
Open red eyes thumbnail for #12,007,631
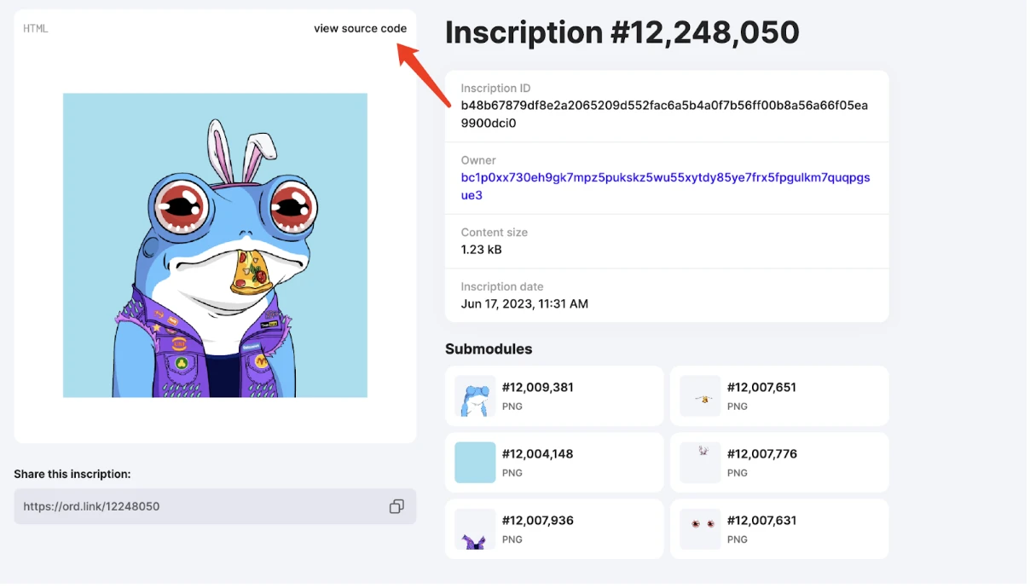point(700,529)
